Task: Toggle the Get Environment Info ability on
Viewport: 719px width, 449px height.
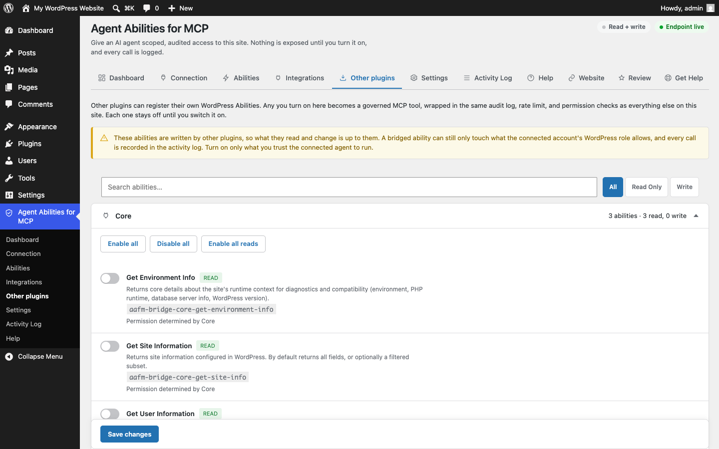Action: coord(110,278)
